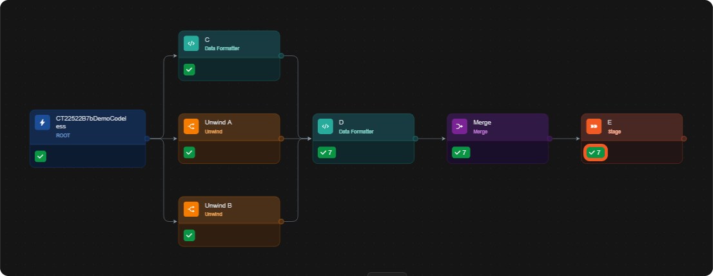The image size is (713, 276).
Task: Select the D node title text
Action: point(342,123)
